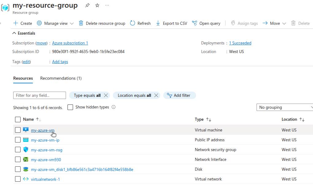Click the Tags (edit) link
Image resolution: width=313 pixels, height=186 pixels.
point(26,62)
